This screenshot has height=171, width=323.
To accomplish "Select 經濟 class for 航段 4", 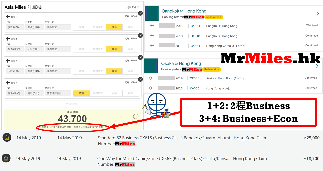I will pos(82,93).
